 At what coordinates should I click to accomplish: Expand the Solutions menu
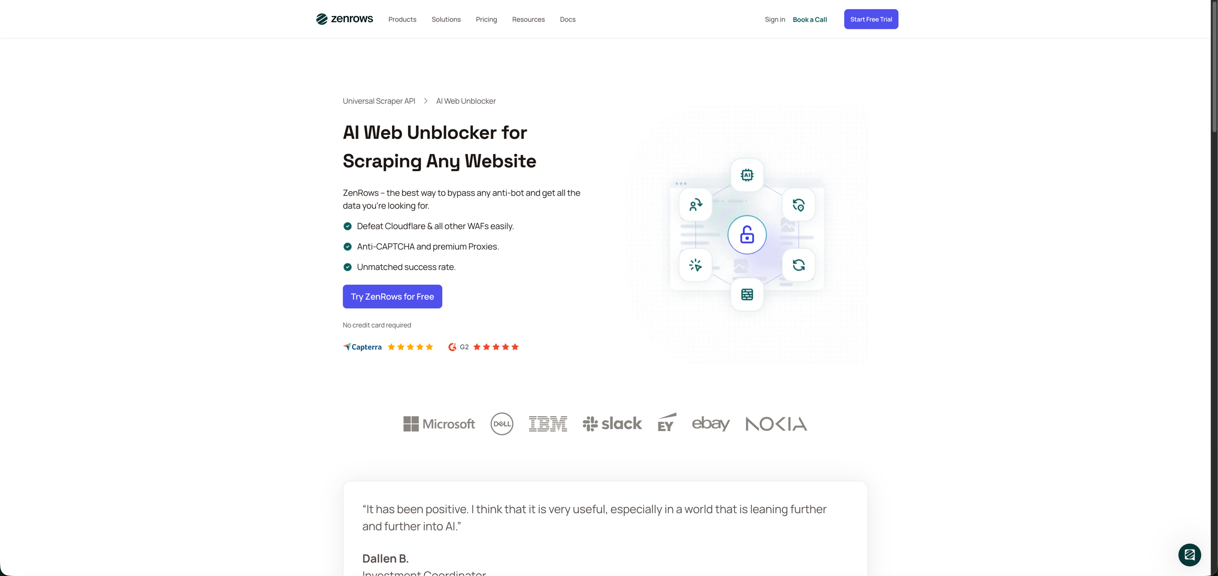446,19
